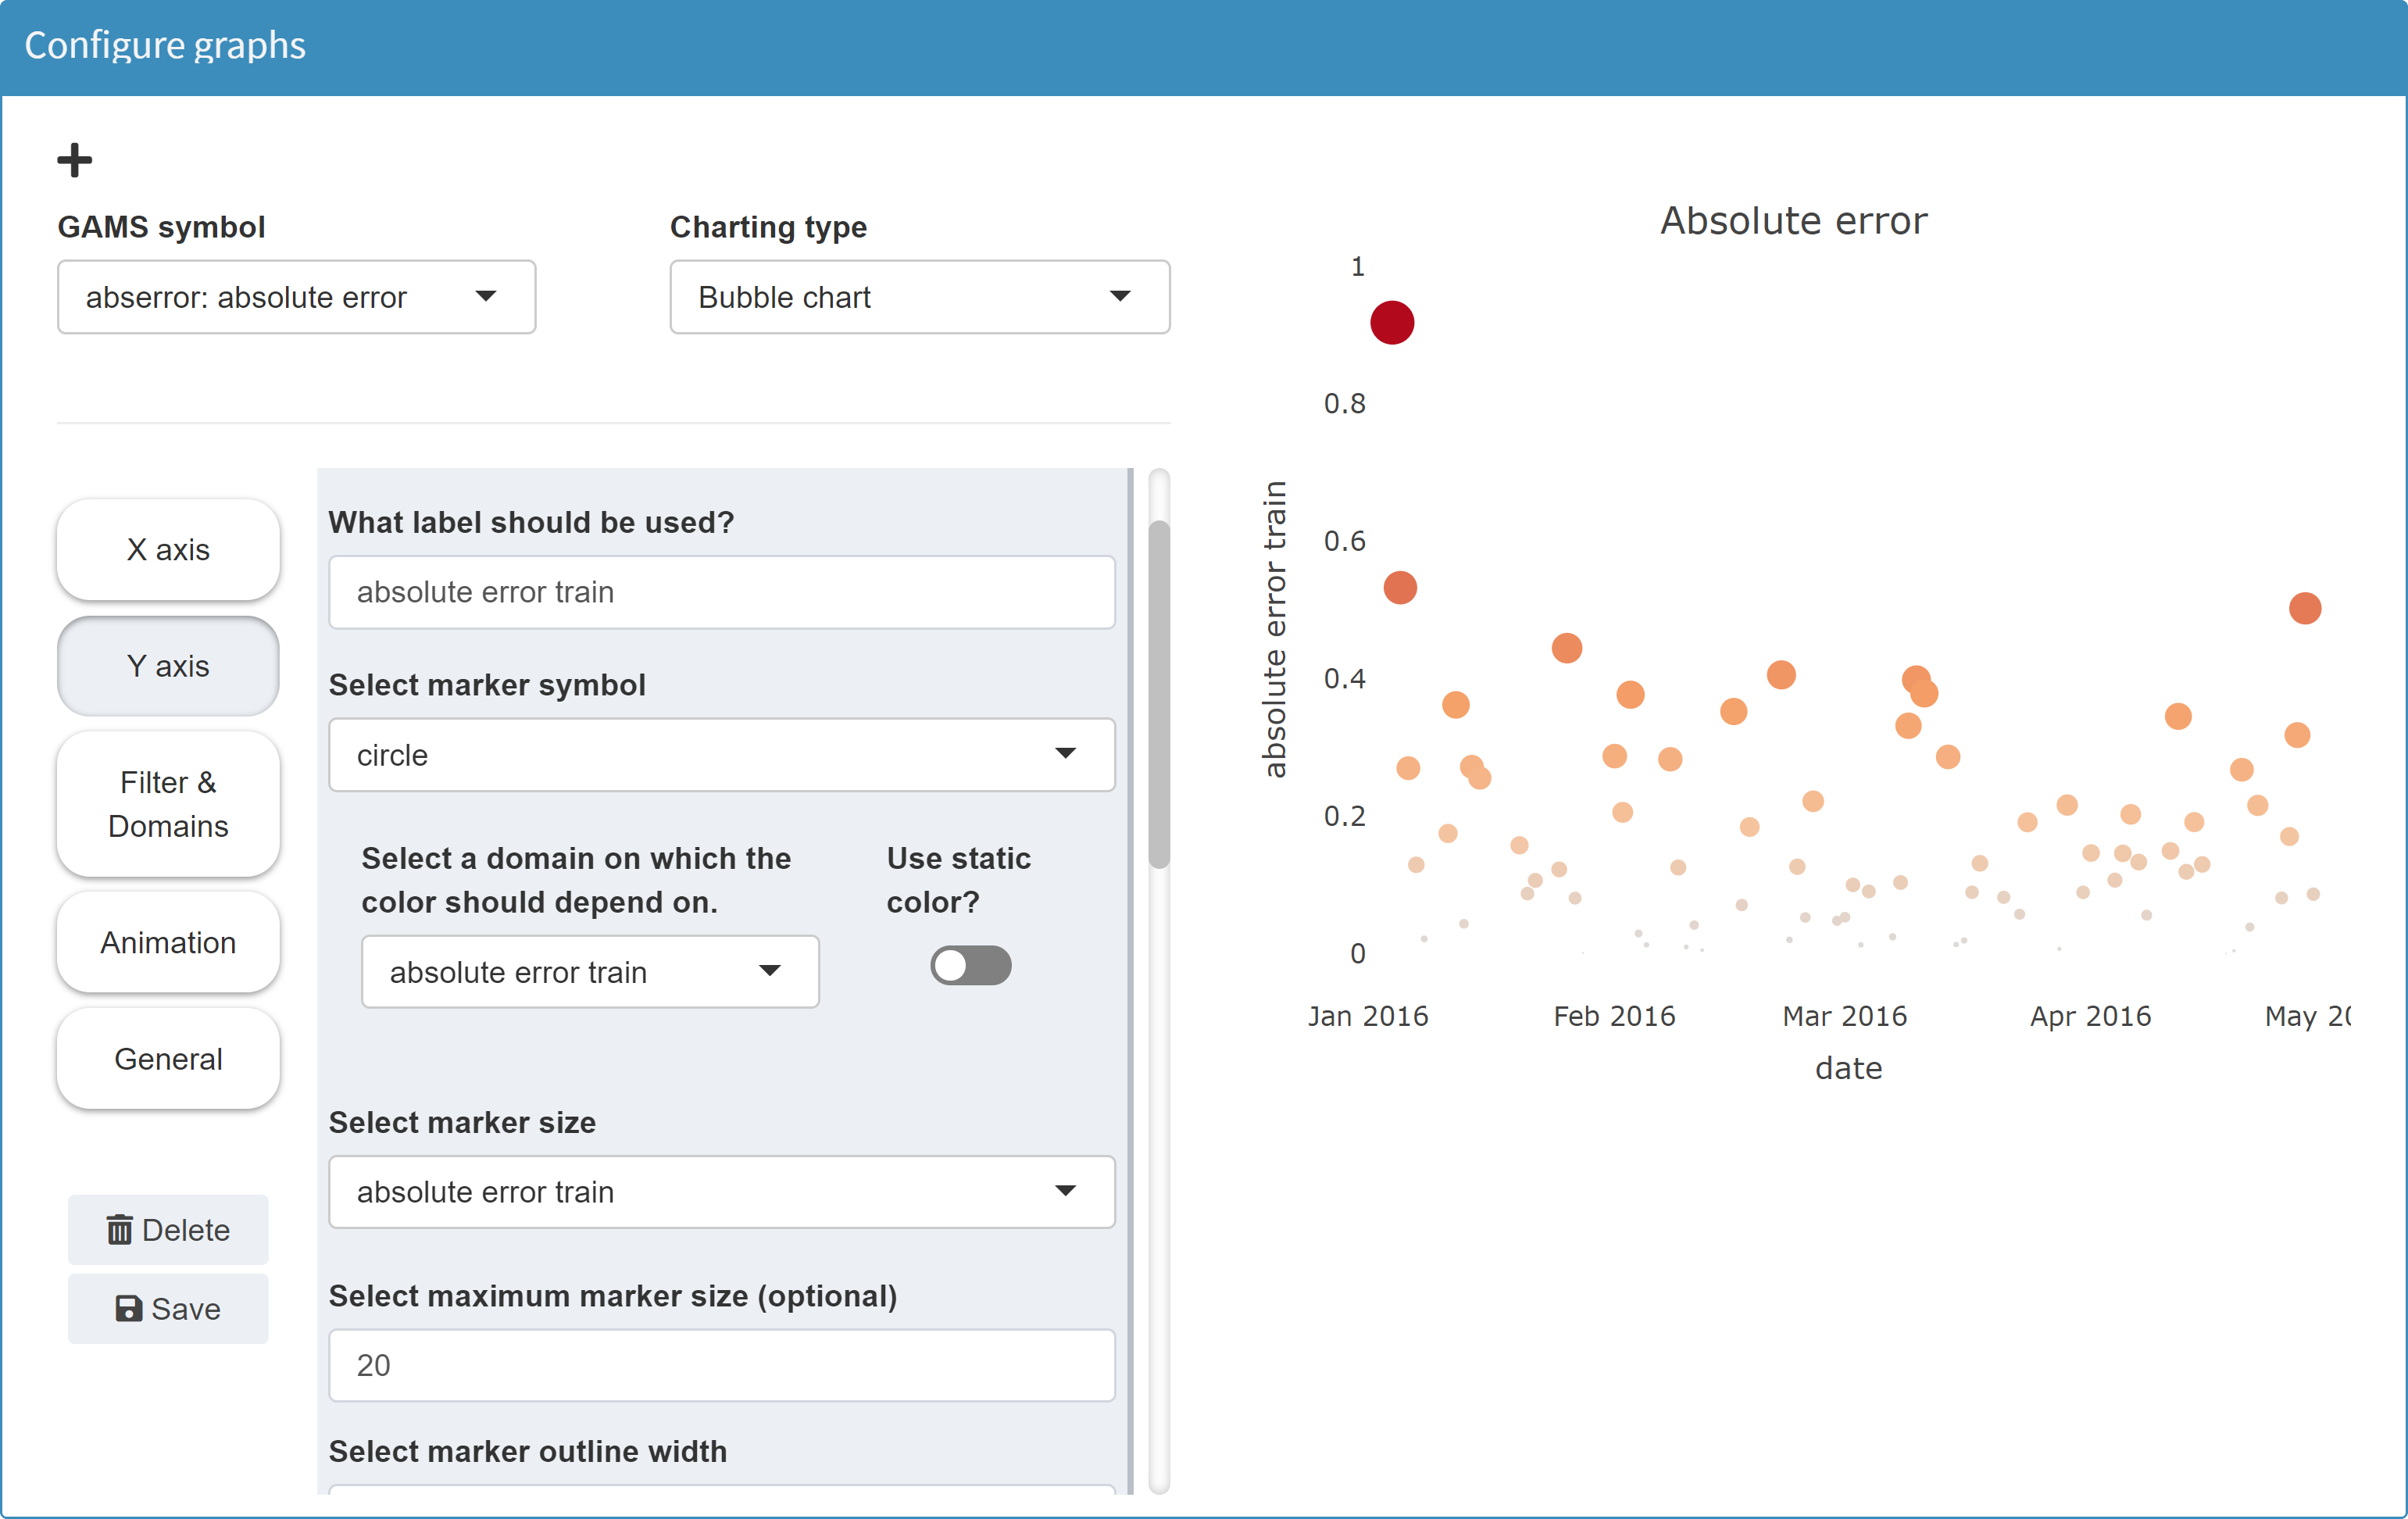Open the General settings tab
The width and height of the screenshot is (2408, 1519).
point(168,1058)
